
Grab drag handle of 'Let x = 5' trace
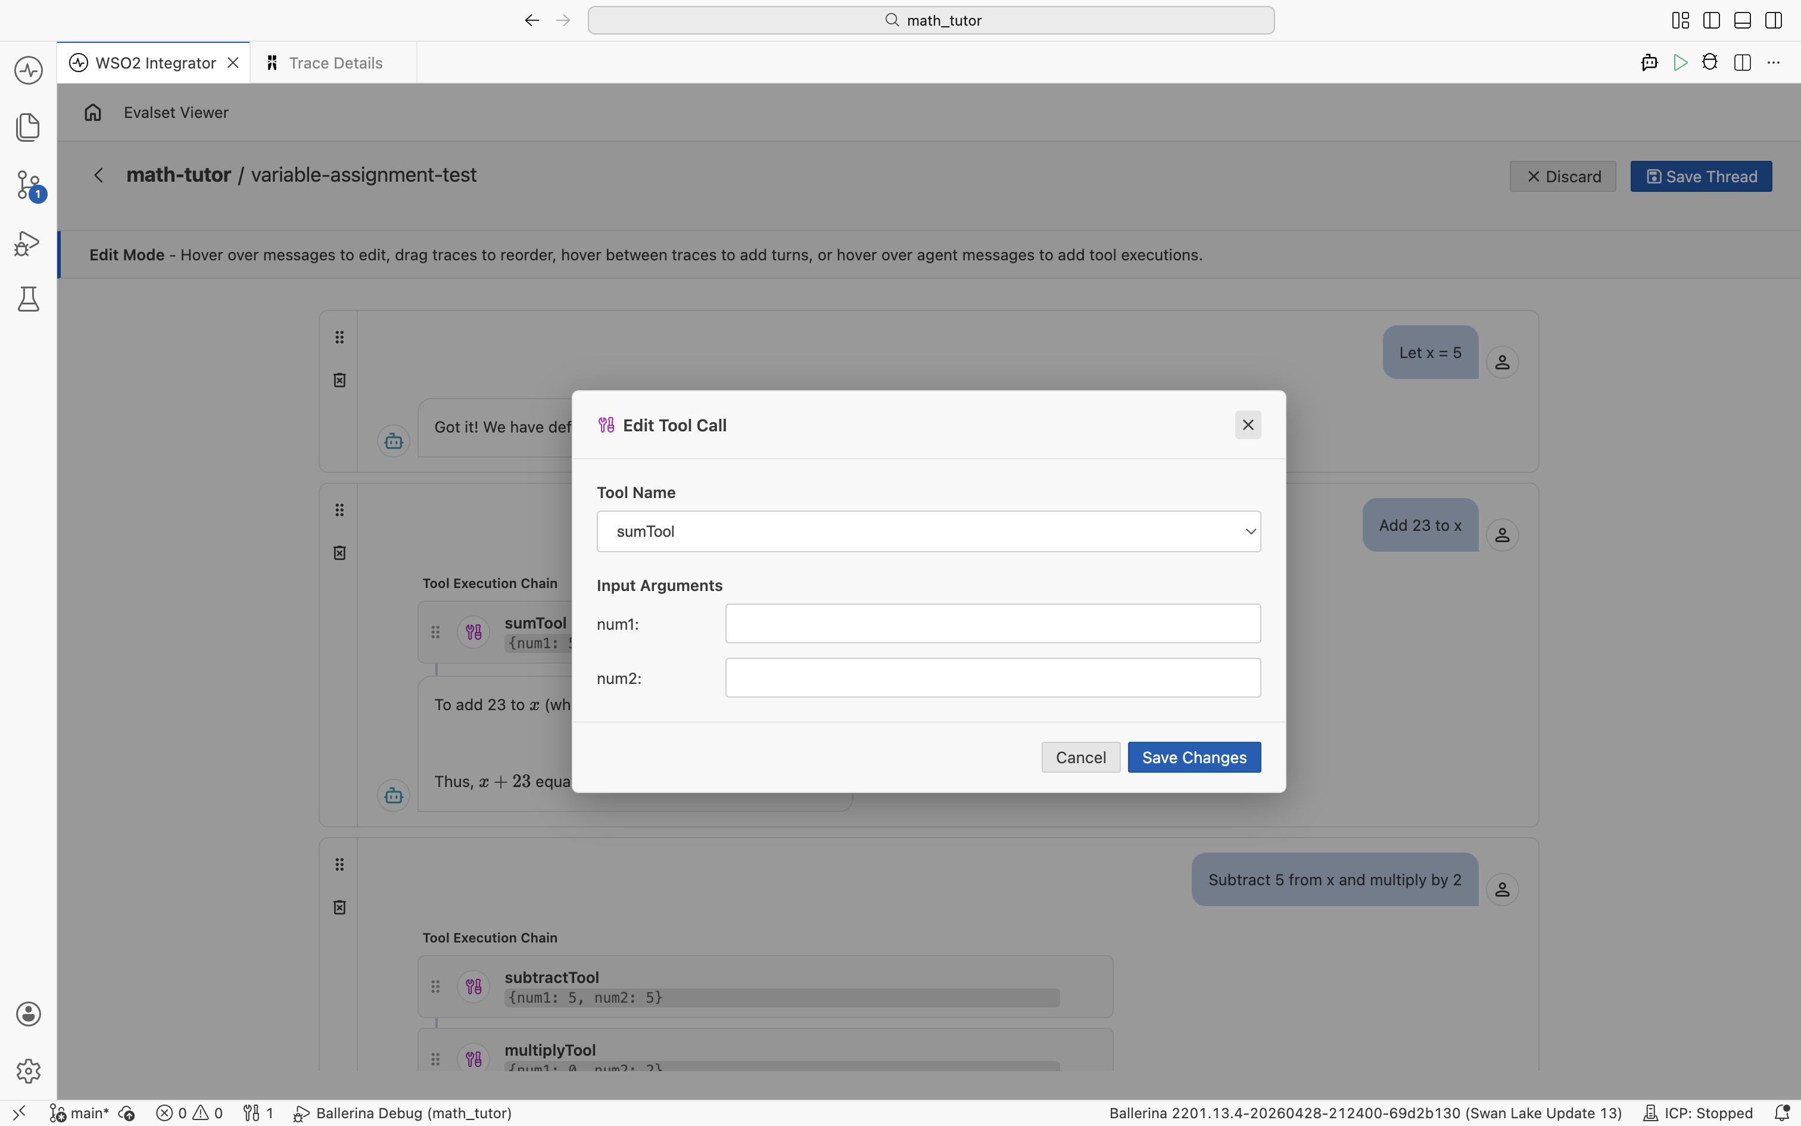tap(339, 337)
